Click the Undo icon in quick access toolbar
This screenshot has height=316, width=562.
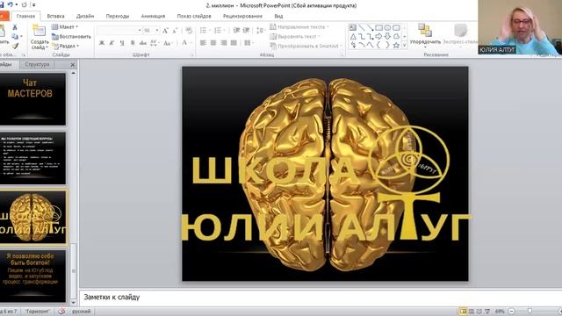[x=10, y=4]
